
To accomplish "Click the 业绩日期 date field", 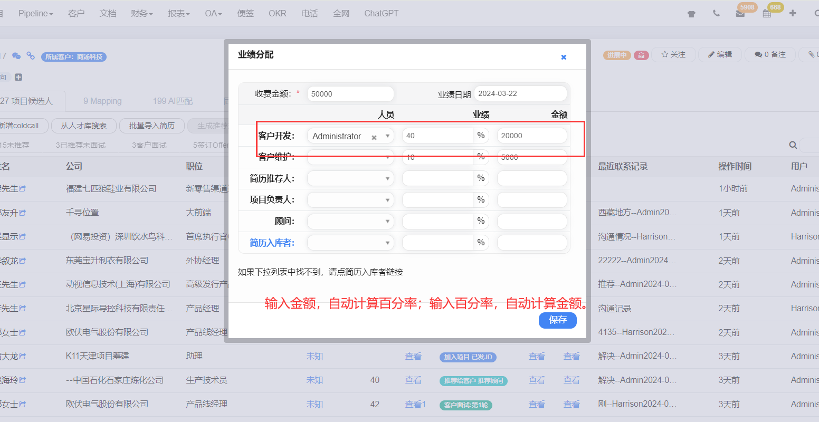I will point(520,93).
